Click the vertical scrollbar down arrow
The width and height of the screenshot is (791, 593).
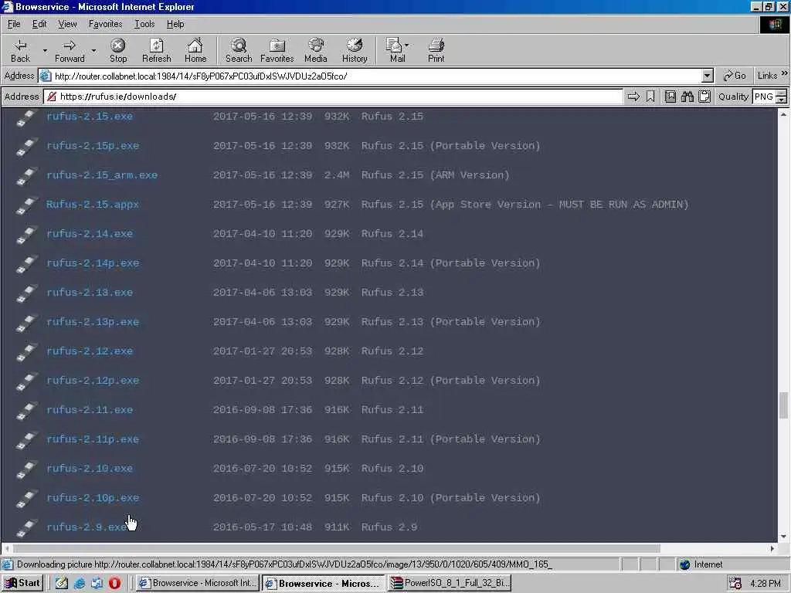[x=783, y=537]
